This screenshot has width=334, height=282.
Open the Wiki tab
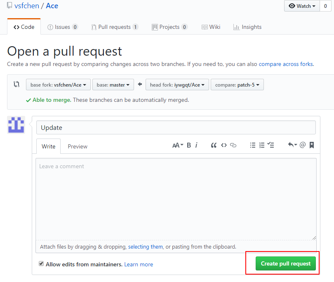click(x=211, y=27)
